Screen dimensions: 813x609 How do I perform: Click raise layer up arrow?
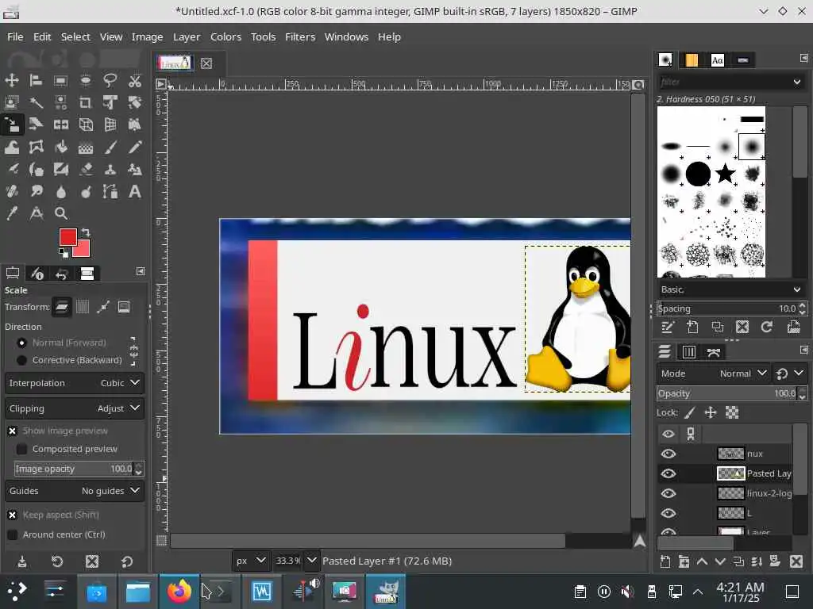702,561
